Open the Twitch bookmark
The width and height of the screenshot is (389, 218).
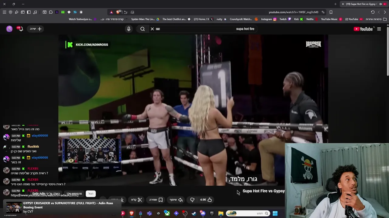[285, 19]
